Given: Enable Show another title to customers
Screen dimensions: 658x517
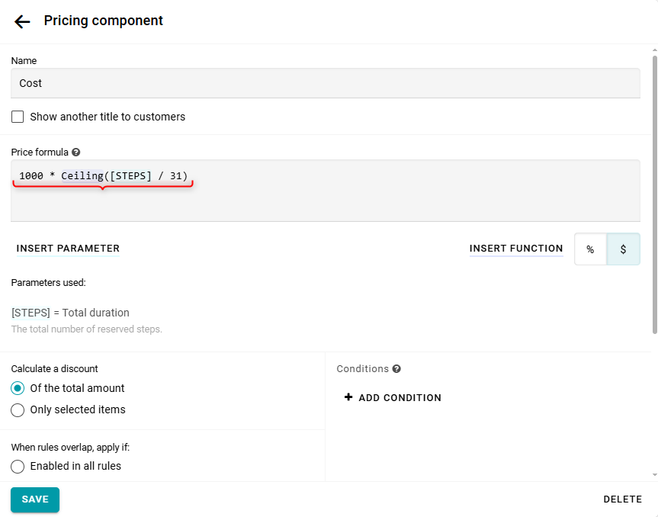Looking at the screenshot, I should point(18,117).
